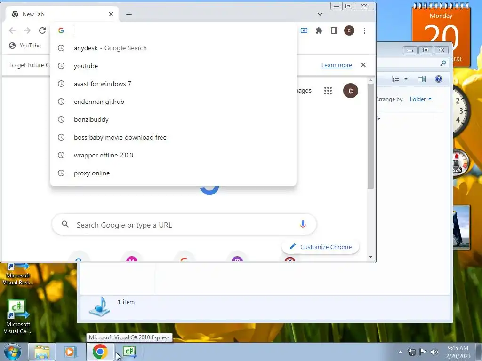The height and width of the screenshot is (361, 482).
Task: Click the screen capture icon beside the address bar
Action: [x=304, y=31]
